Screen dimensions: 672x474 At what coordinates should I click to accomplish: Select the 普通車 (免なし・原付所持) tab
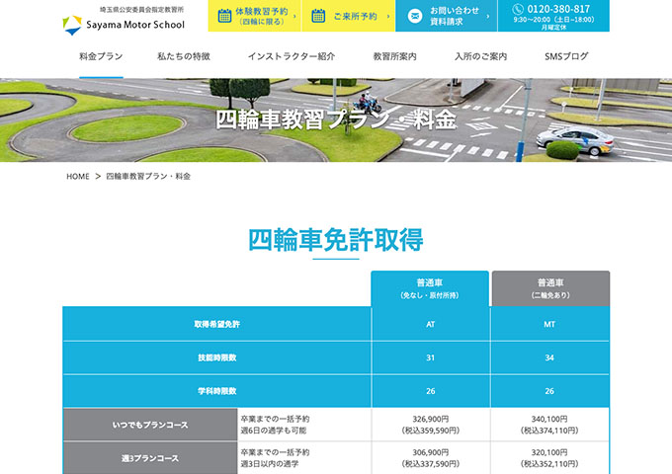coord(430,288)
